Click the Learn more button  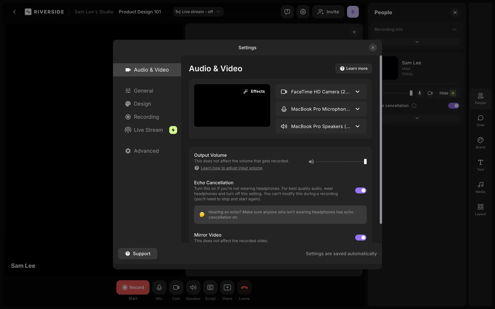353,68
